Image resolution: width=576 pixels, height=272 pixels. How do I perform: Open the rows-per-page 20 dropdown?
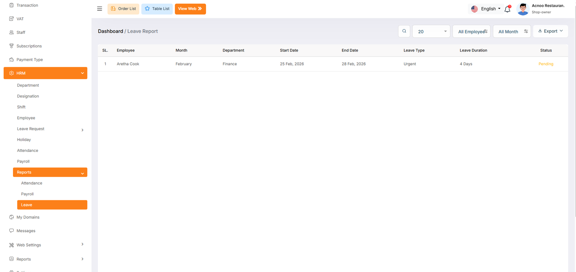coord(431,32)
